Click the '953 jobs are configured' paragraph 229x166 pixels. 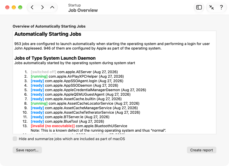(112, 46)
